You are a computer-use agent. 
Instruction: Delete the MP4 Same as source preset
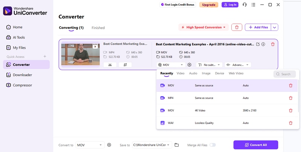tap(290, 98)
